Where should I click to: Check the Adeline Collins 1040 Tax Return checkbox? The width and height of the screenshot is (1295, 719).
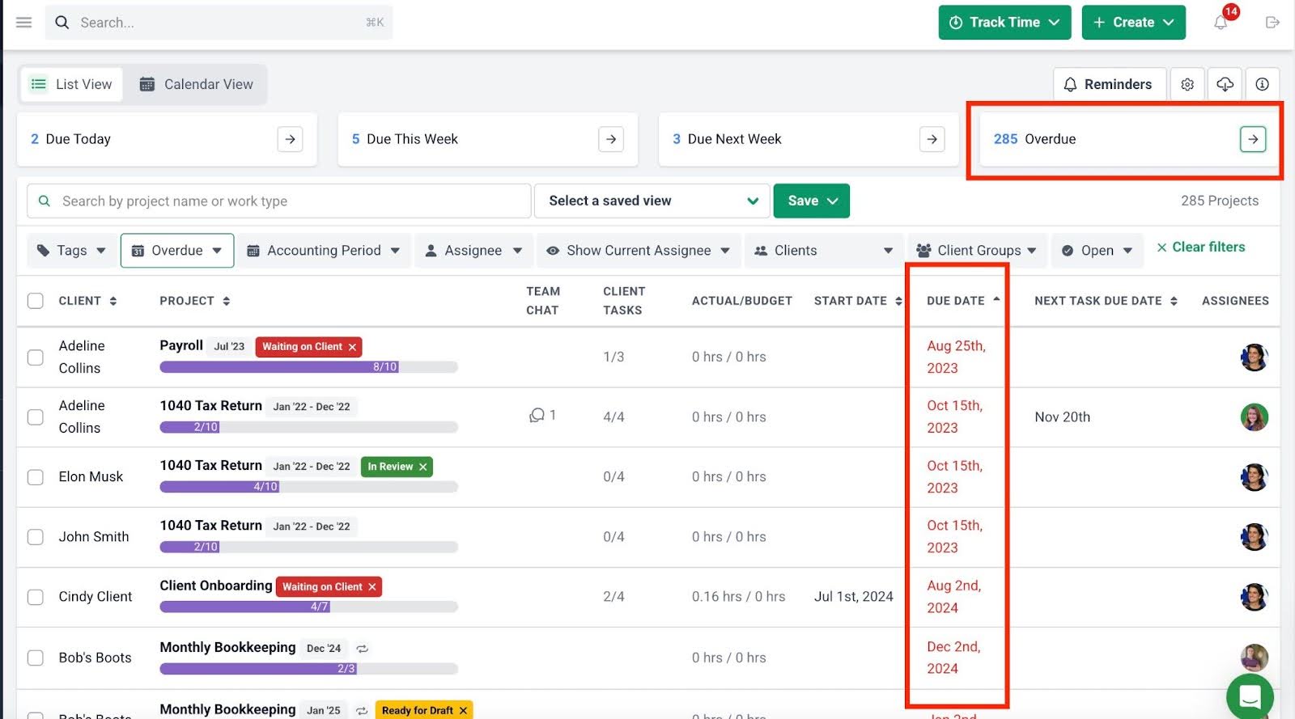pos(36,417)
